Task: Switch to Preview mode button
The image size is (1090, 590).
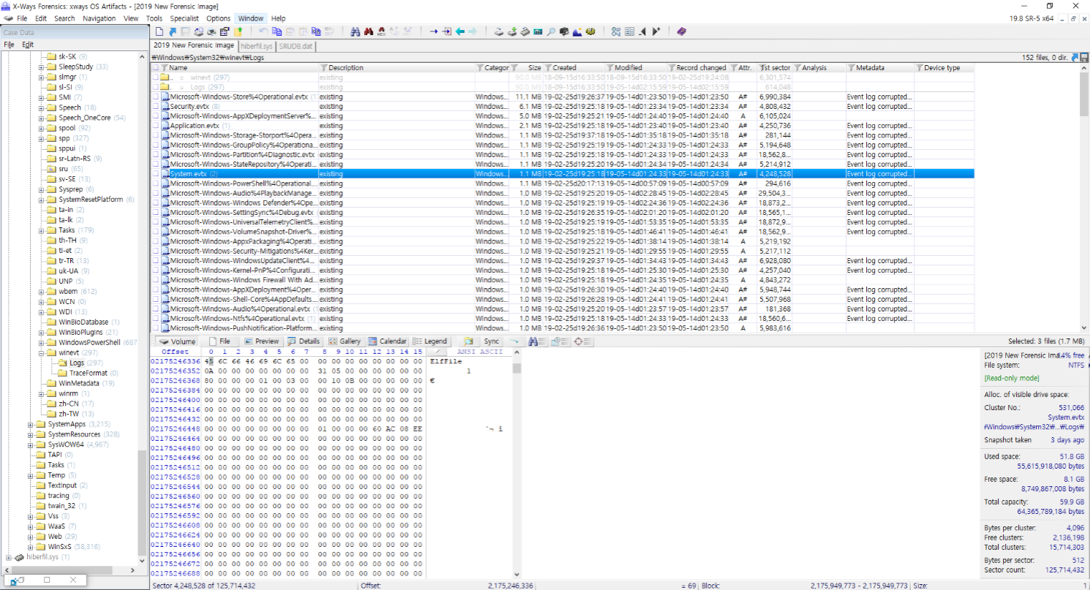Action: click(x=262, y=341)
